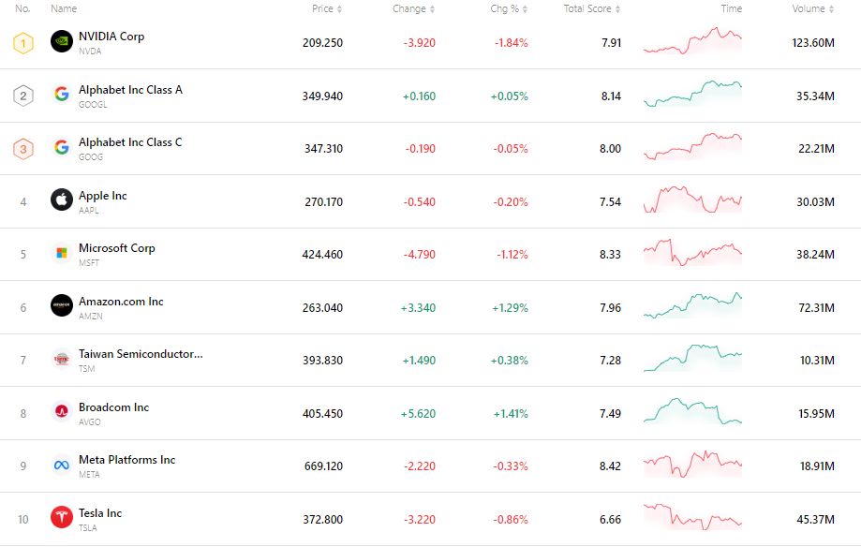Click the Meta Platforms infinity logo
The height and width of the screenshot is (547, 861).
point(61,466)
